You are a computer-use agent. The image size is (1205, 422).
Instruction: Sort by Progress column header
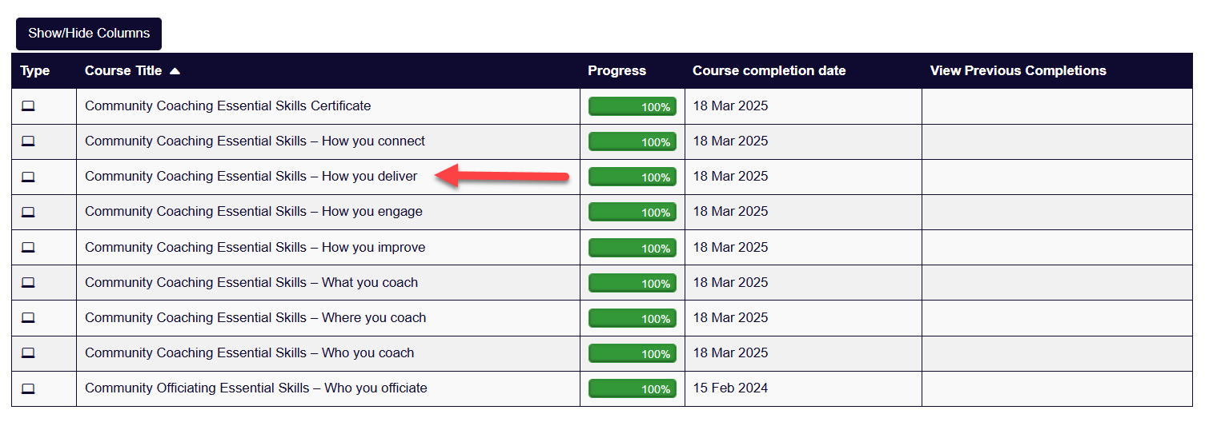tap(617, 70)
